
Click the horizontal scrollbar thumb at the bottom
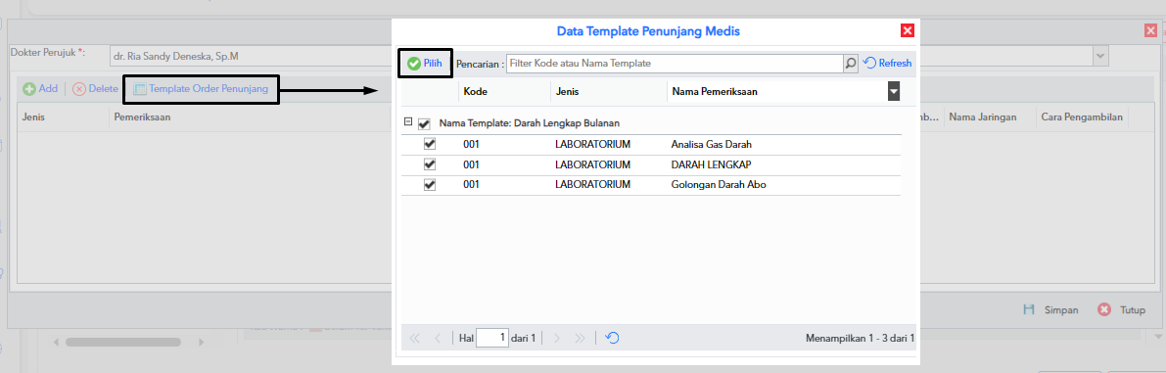point(122,342)
